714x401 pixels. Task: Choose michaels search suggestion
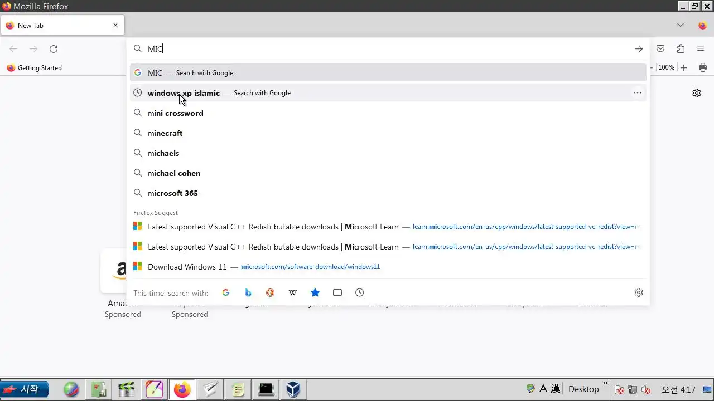[x=388, y=153]
